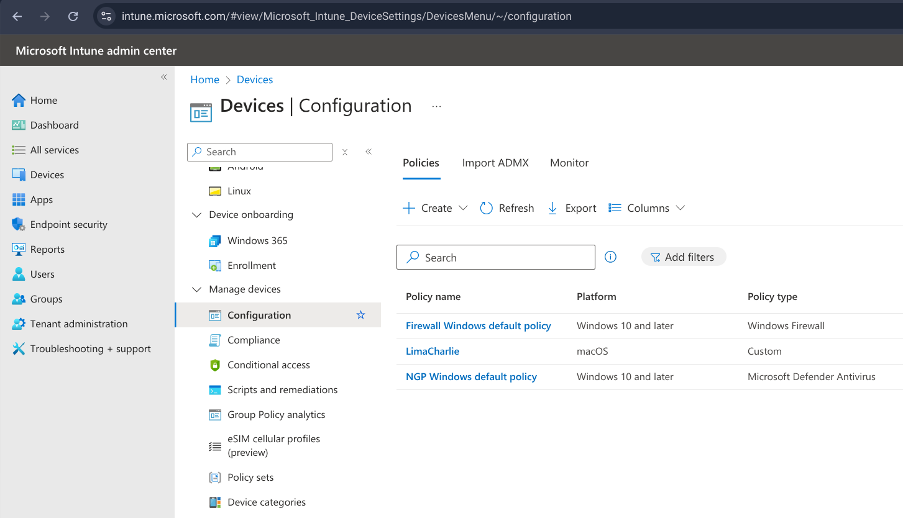Collapse the Manage devices section
Image resolution: width=903 pixels, height=518 pixels.
196,289
